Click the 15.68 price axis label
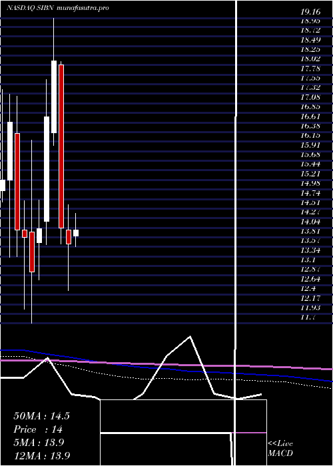The width and height of the screenshot is (333, 466). click(x=310, y=155)
